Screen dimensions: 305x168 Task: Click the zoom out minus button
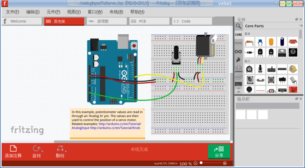pos(196,163)
